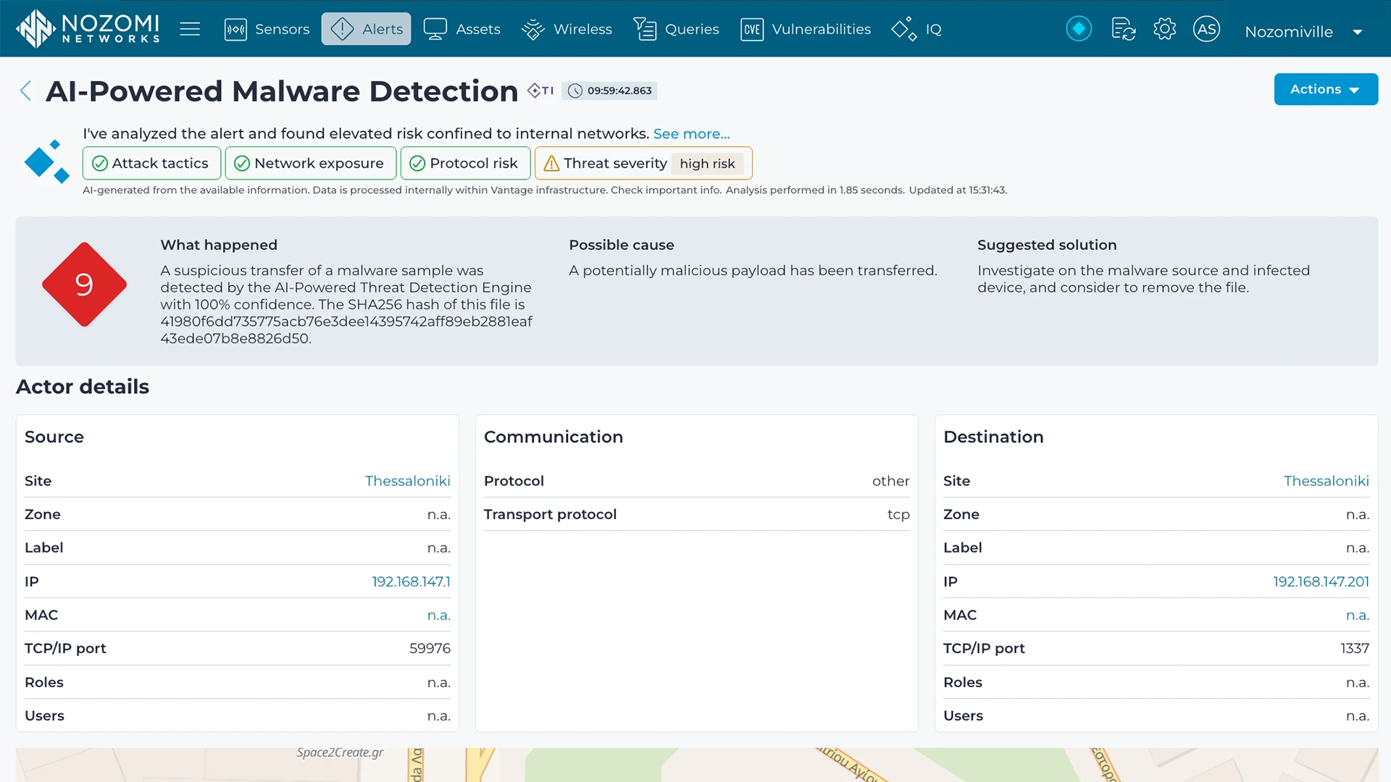Viewport: 1391px width, 782px height.
Task: Click the Destination MAC n.a. link
Action: 1357,615
